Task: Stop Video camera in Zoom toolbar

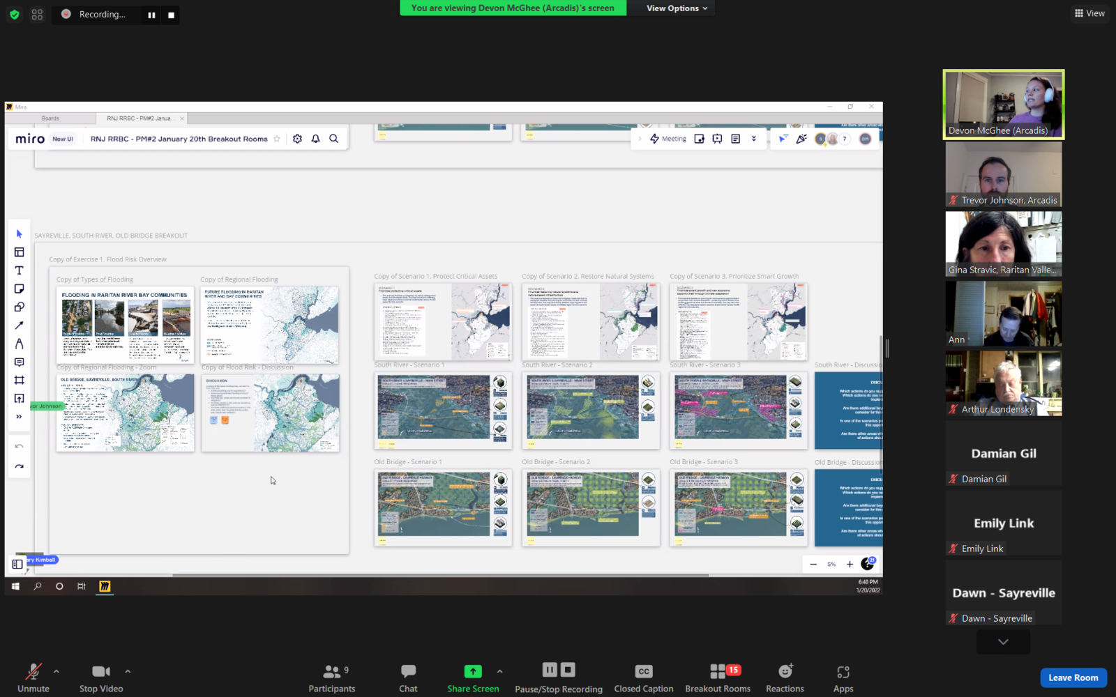Action: click(x=101, y=677)
